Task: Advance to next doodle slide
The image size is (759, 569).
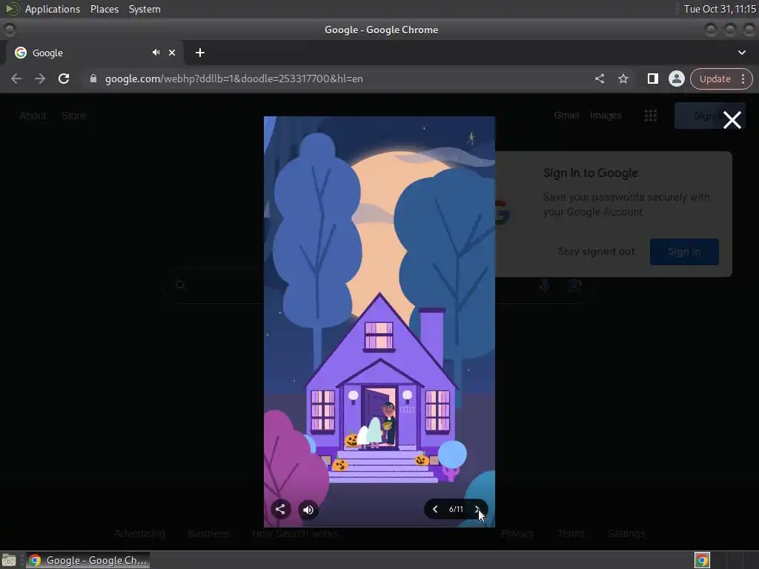Action: [x=477, y=509]
